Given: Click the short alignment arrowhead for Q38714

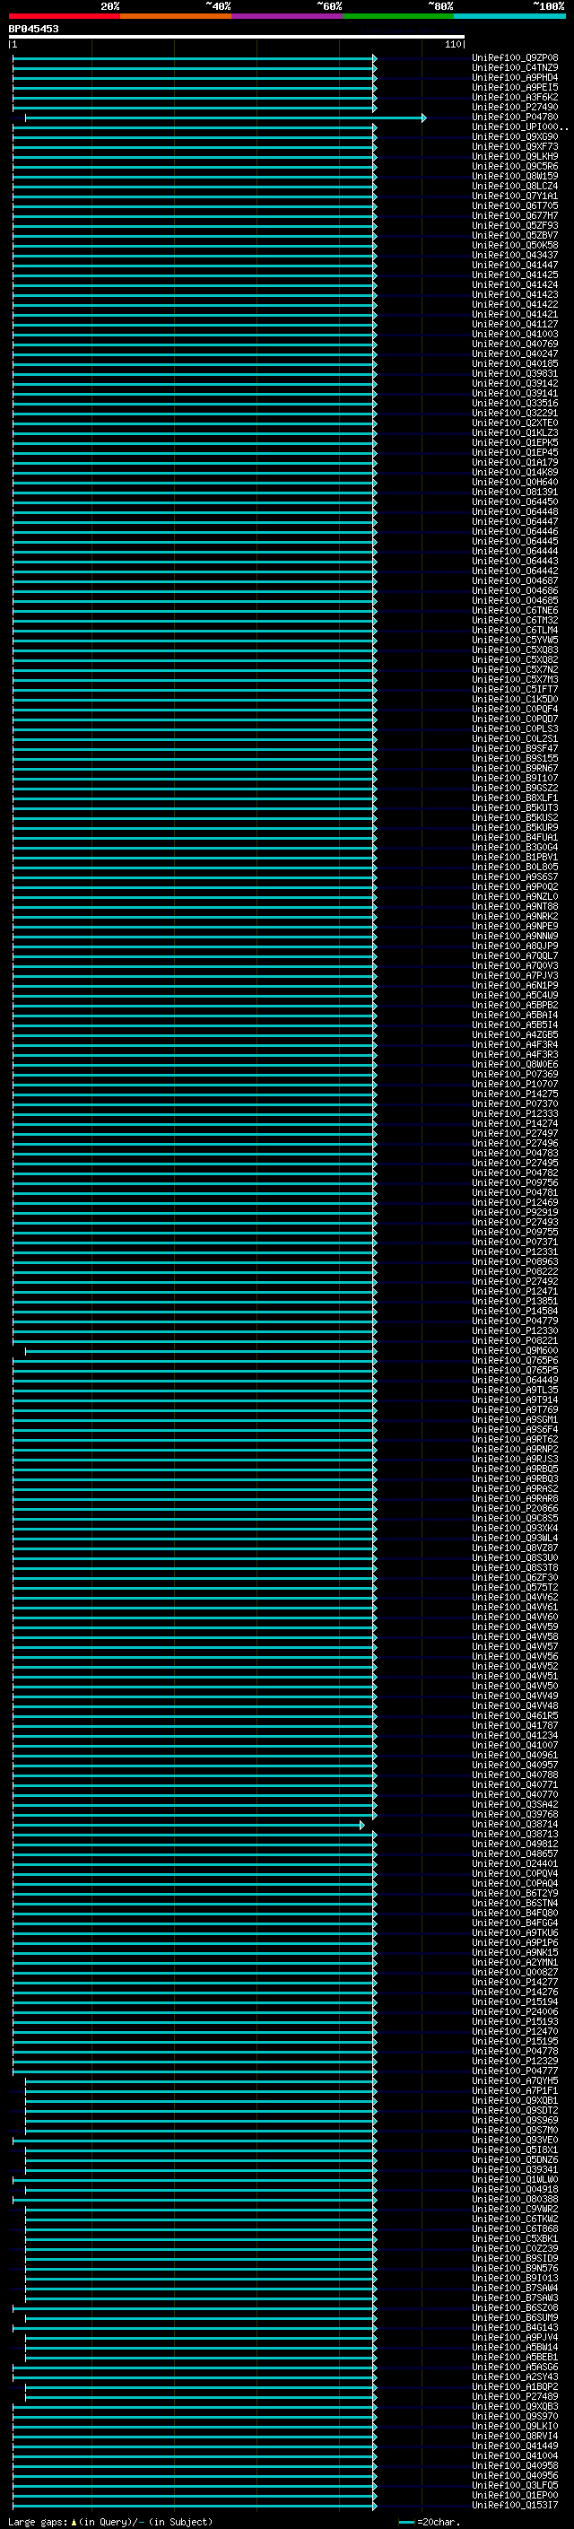Looking at the screenshot, I should pyautogui.click(x=362, y=1825).
